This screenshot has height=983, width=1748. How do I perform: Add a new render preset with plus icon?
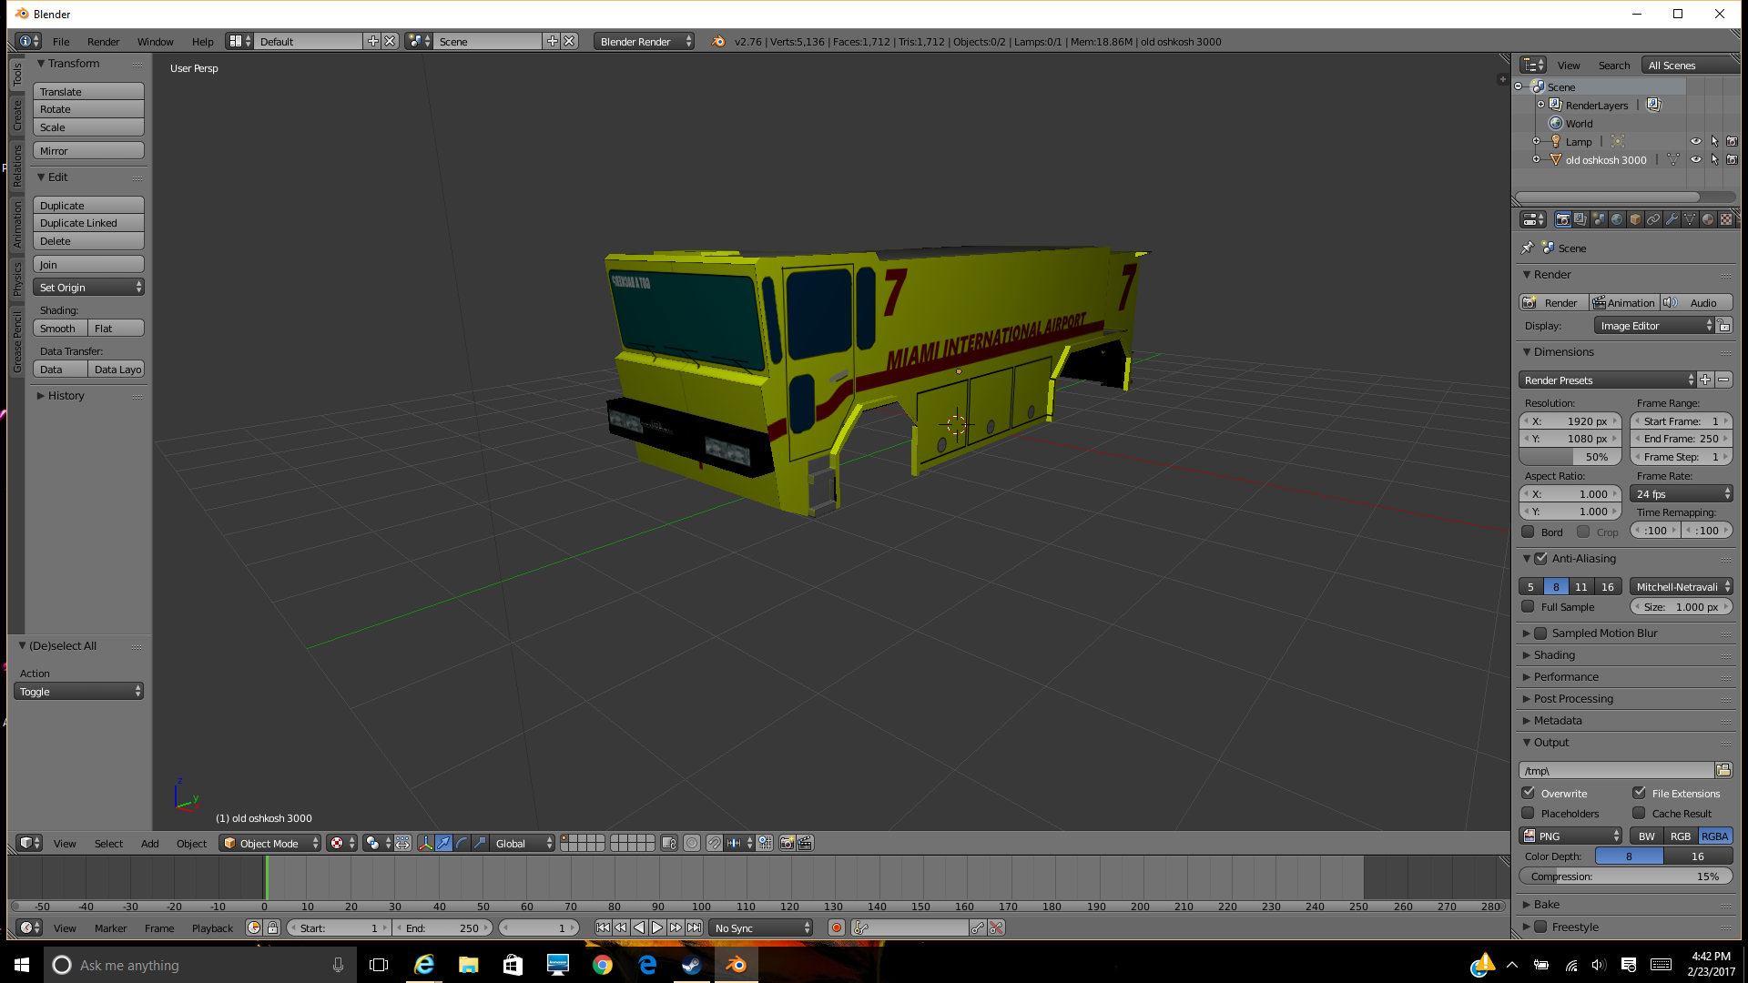[x=1705, y=380]
